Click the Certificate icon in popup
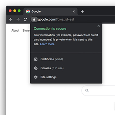Viewport: 115px width, 115px height. click(x=36, y=59)
